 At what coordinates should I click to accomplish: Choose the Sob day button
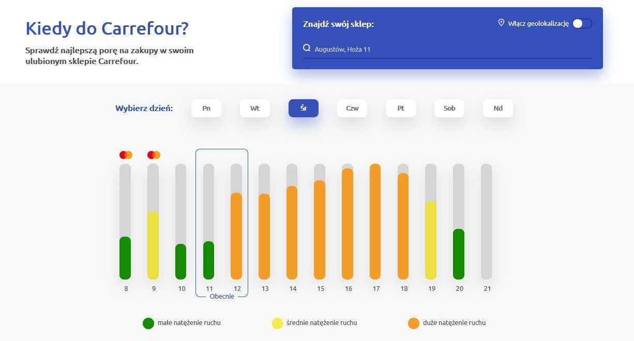(449, 109)
